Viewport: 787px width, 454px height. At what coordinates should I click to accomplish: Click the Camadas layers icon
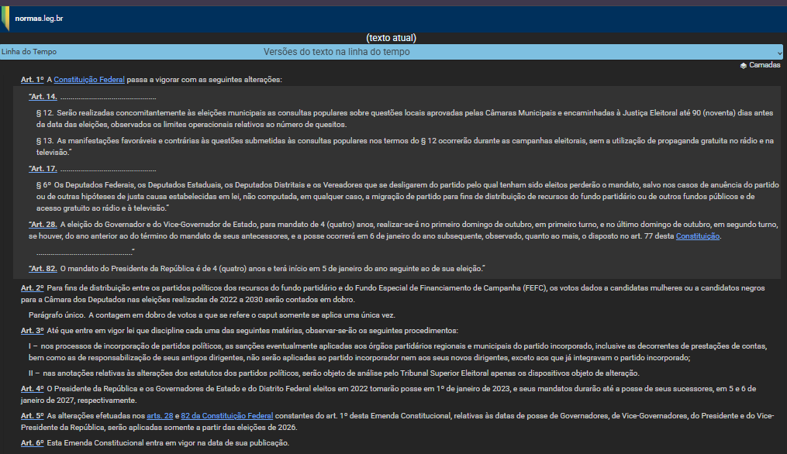744,66
